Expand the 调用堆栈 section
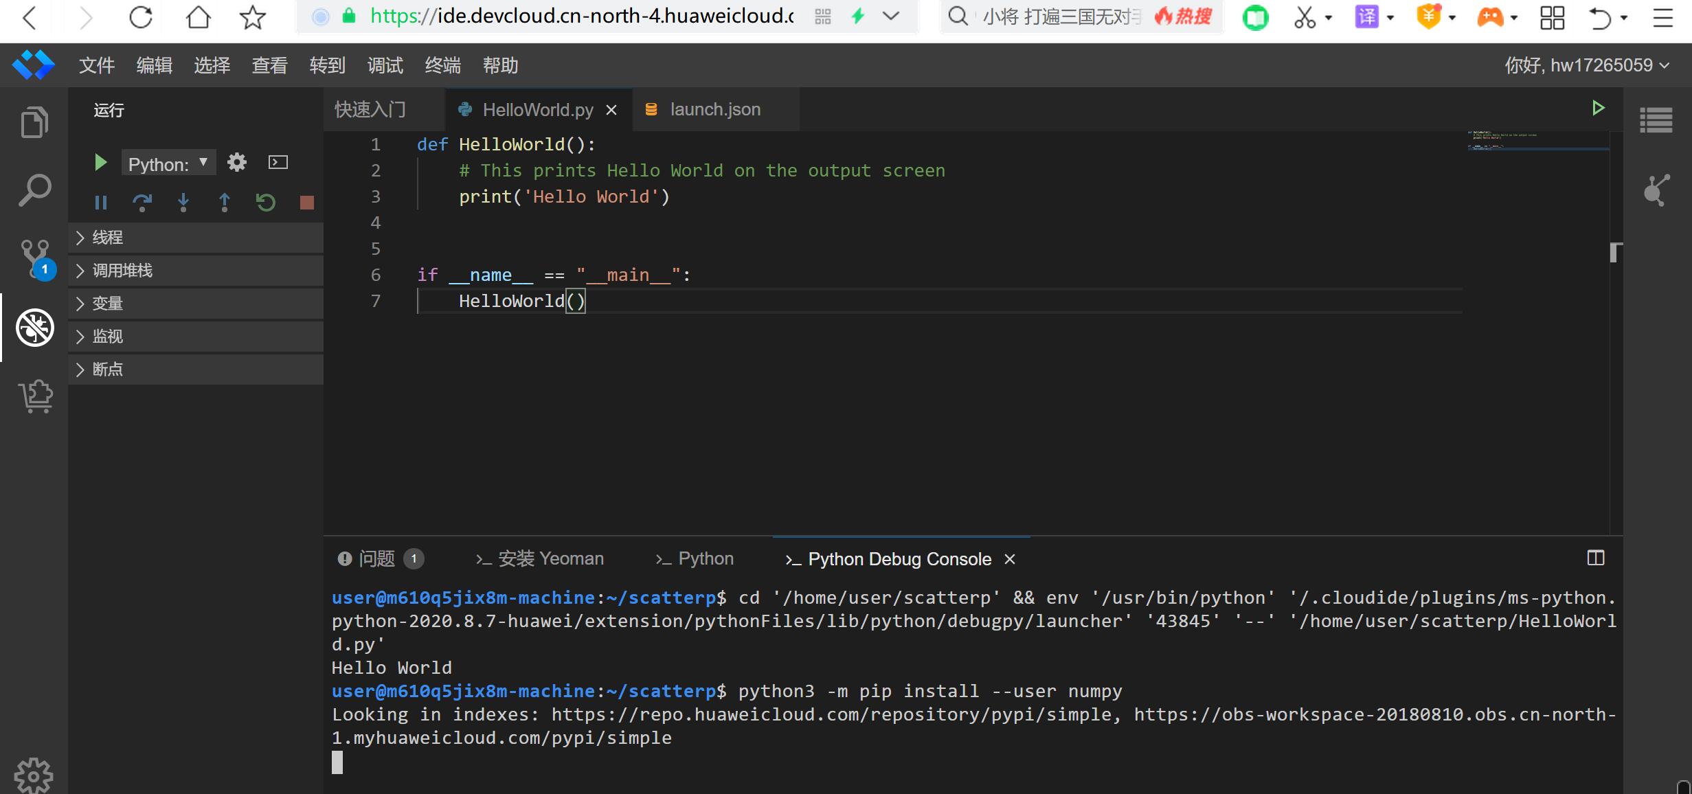Image resolution: width=1692 pixels, height=794 pixels. coord(122,271)
